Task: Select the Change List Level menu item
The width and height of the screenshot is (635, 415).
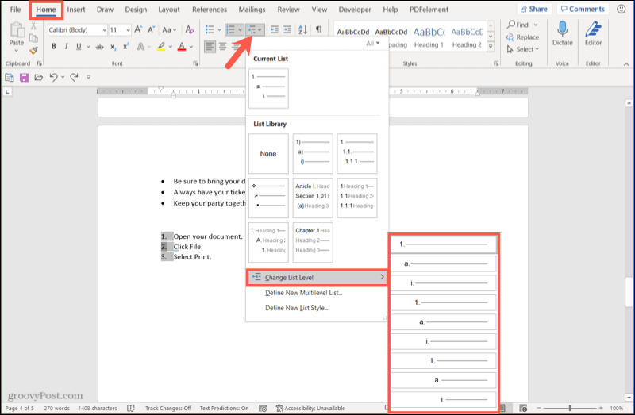Action: coord(317,278)
